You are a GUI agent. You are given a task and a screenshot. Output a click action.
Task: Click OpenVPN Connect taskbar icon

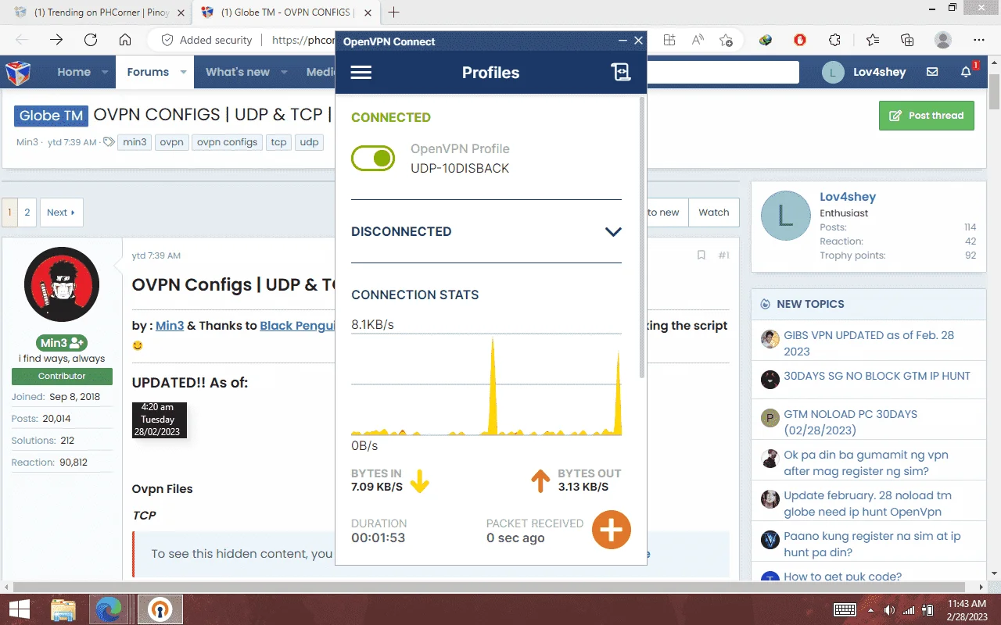pyautogui.click(x=160, y=609)
